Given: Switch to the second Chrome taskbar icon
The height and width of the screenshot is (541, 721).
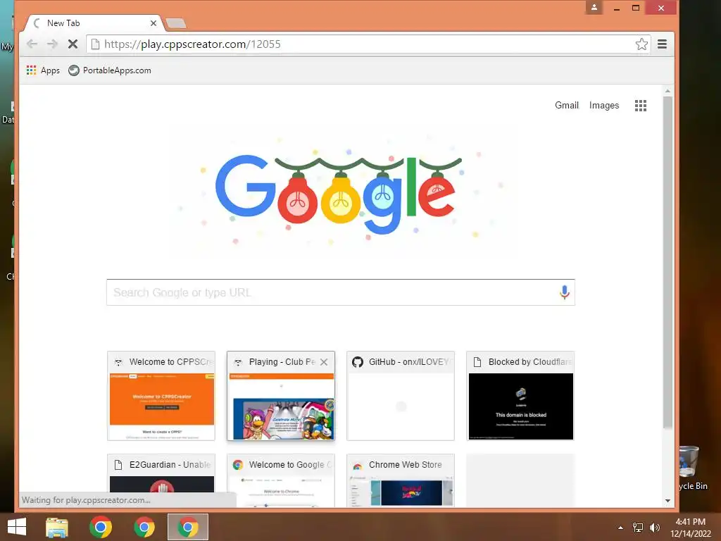Looking at the screenshot, I should click(144, 527).
